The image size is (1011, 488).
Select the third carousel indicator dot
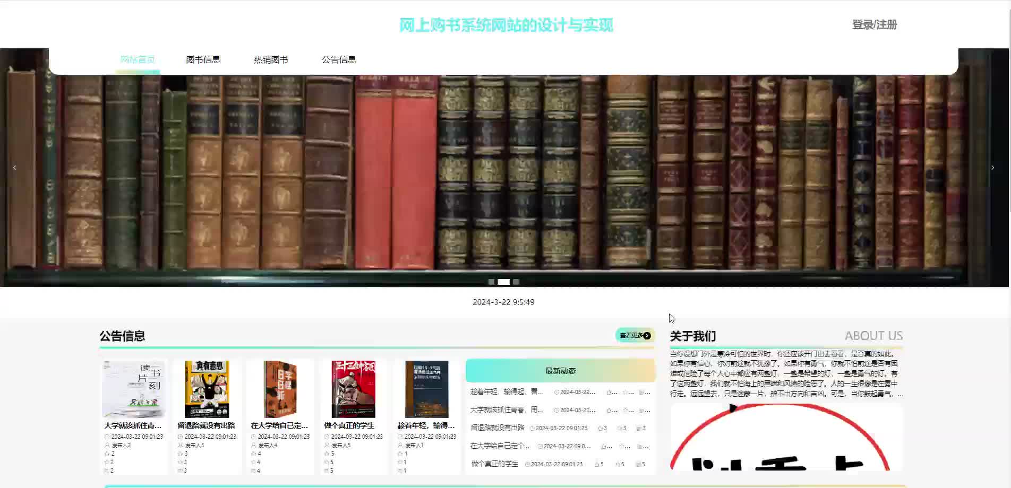click(x=516, y=282)
